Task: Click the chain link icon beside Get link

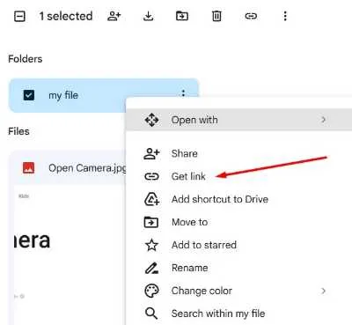Action: pyautogui.click(x=151, y=176)
